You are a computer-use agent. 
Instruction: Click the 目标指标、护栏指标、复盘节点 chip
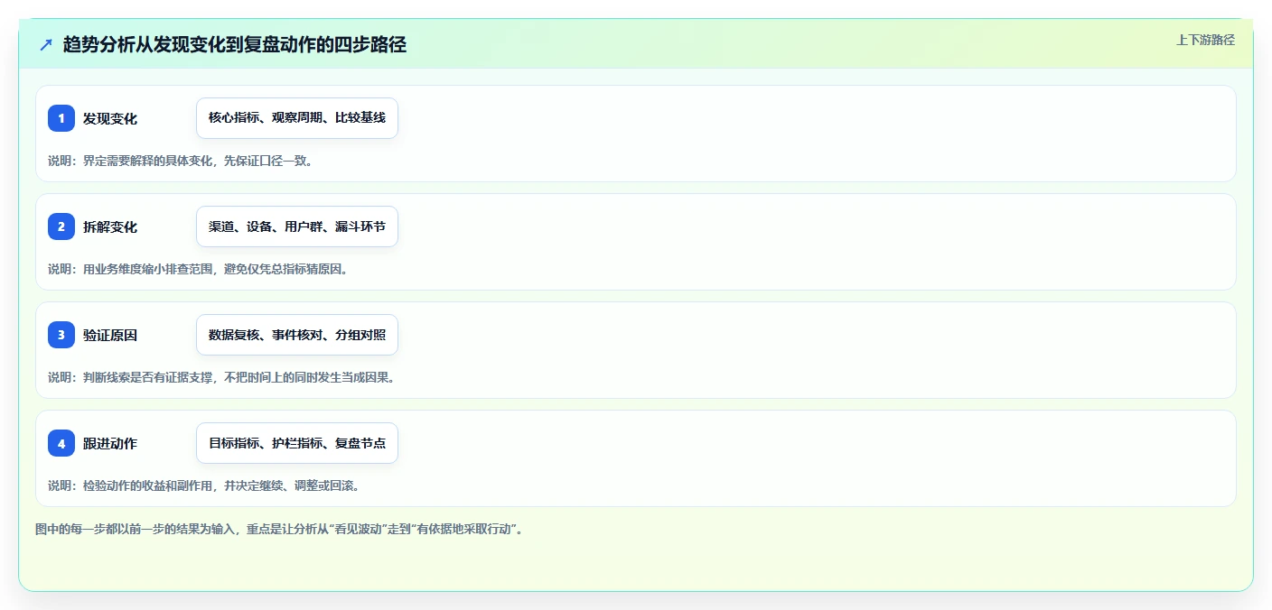[x=297, y=443]
